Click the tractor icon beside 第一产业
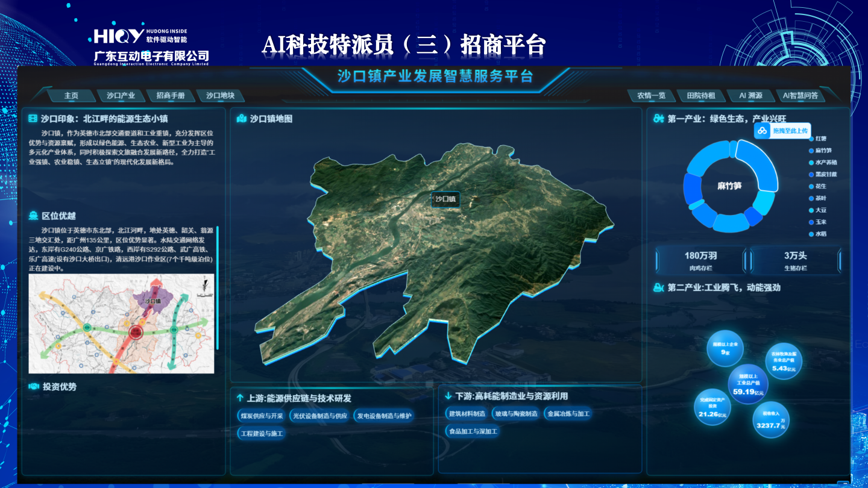868x488 pixels. click(658, 119)
